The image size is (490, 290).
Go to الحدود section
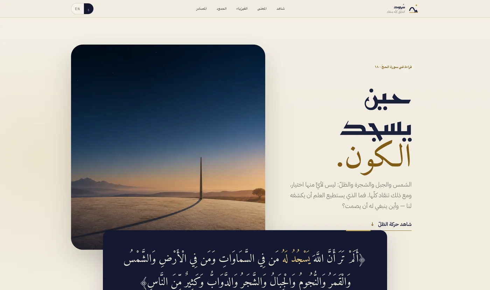(x=222, y=9)
